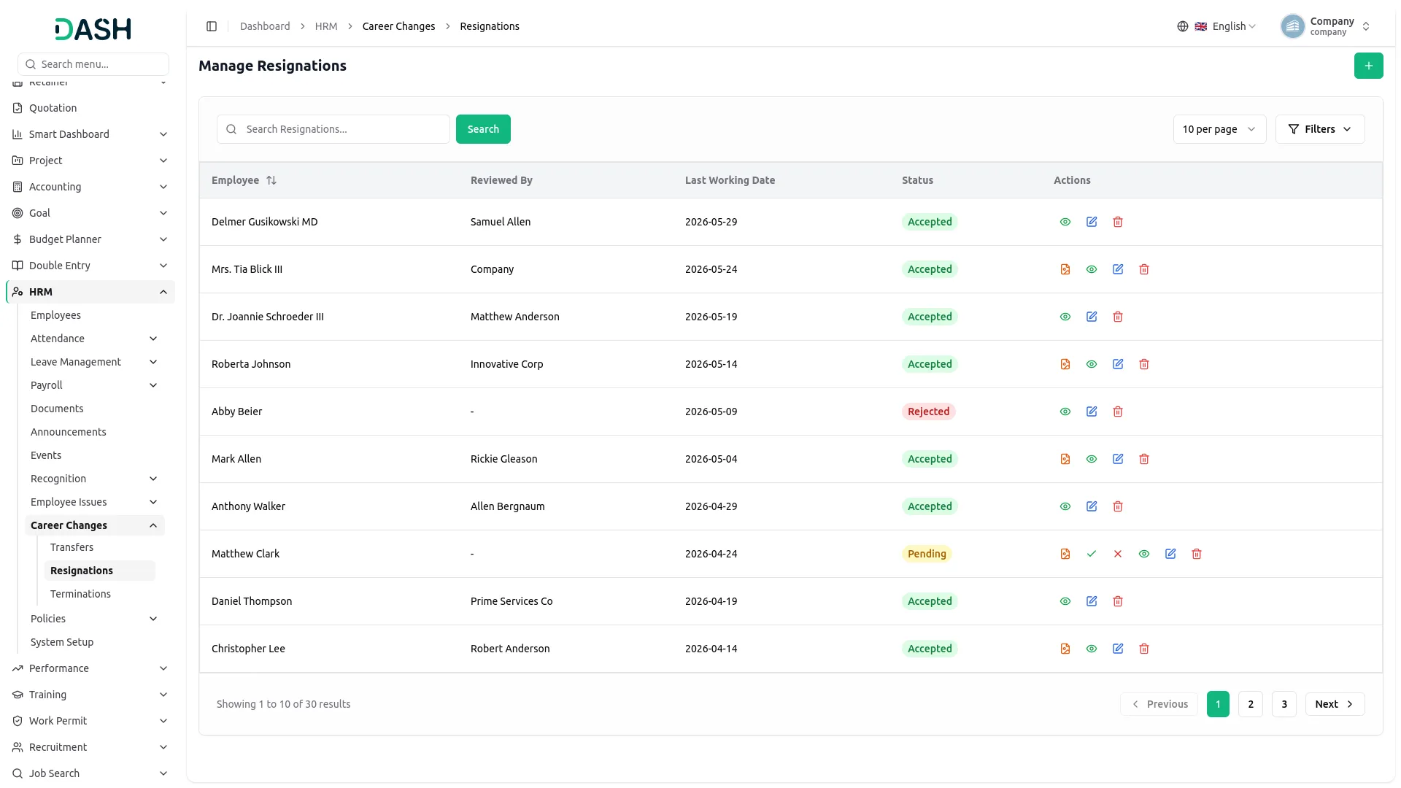Image resolution: width=1401 pixels, height=788 pixels.
Task: View Anthony Walker's resignation via the eye icon
Action: 1065,506
